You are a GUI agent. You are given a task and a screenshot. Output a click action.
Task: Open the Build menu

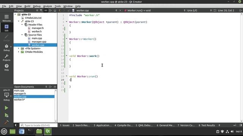point(27,6)
